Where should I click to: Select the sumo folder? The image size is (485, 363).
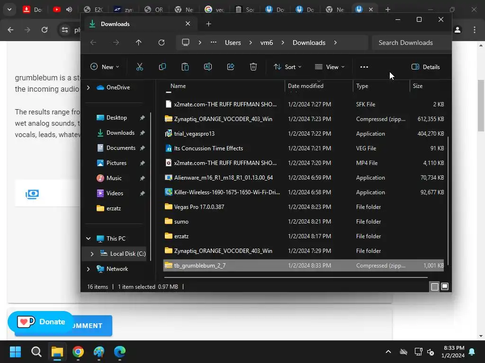(304, 222)
